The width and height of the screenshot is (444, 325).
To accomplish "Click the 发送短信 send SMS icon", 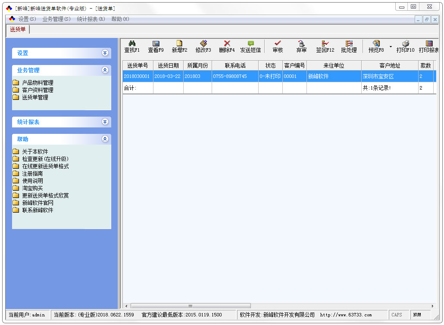I will pos(250,43).
